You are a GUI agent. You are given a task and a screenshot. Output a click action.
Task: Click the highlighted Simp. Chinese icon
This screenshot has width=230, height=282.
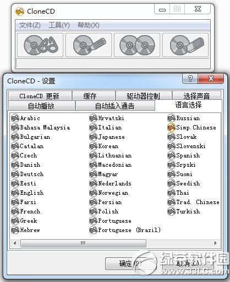click(x=171, y=127)
